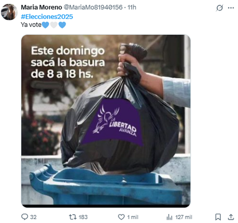Open the #Elecciones2025 hashtag
This screenshot has height=223, width=238.
point(47,16)
